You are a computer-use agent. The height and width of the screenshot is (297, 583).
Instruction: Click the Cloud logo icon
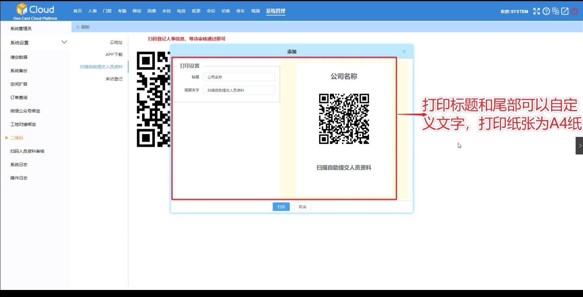click(x=22, y=9)
